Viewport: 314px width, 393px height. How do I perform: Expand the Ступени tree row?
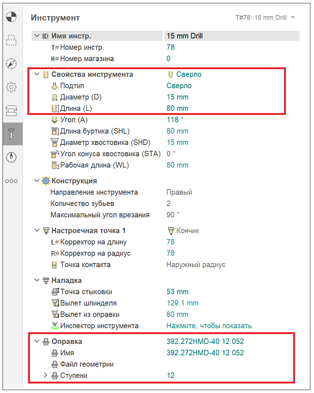point(46,375)
